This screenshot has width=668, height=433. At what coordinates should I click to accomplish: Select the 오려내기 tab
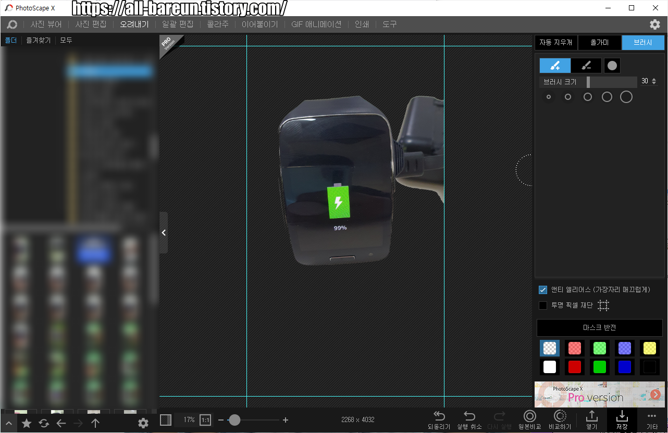coord(134,24)
